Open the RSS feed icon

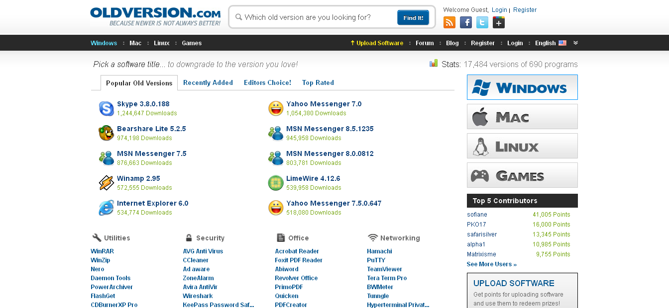click(449, 22)
